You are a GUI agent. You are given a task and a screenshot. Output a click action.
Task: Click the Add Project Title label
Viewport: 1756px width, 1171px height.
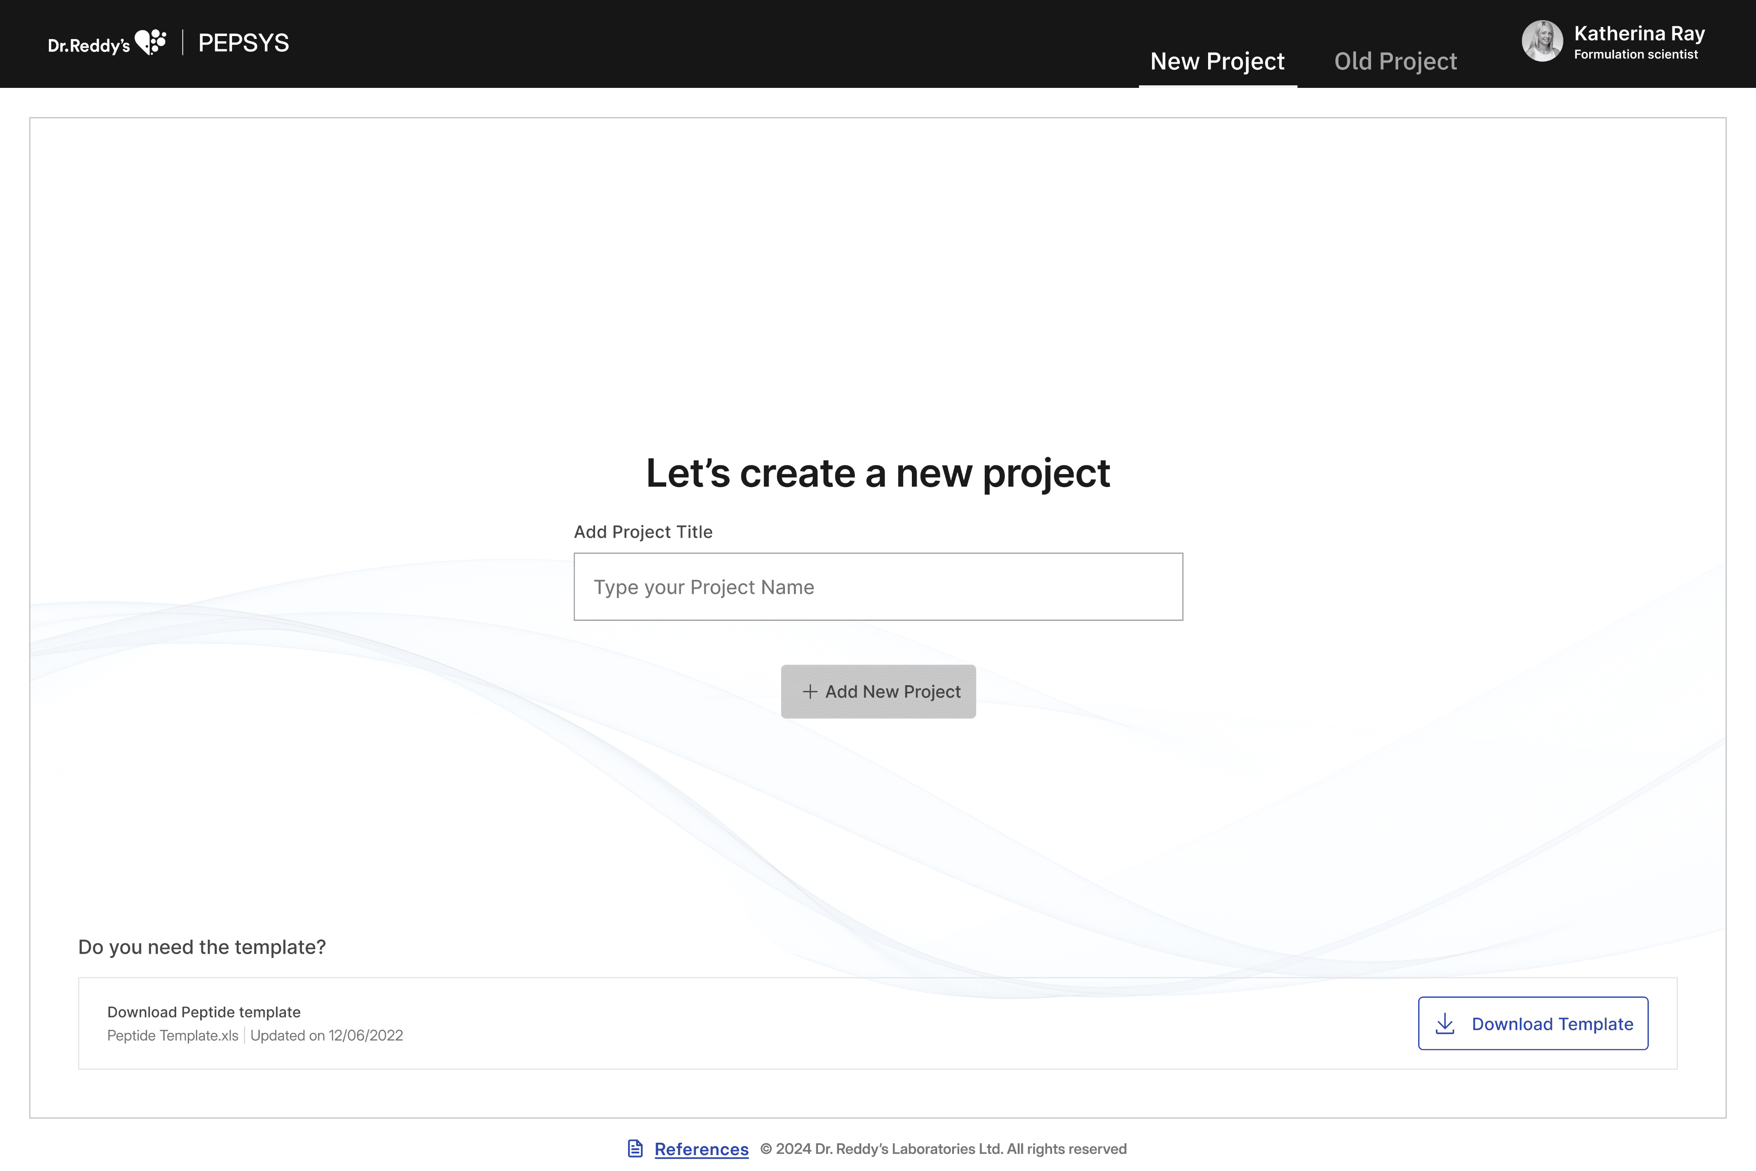click(643, 532)
